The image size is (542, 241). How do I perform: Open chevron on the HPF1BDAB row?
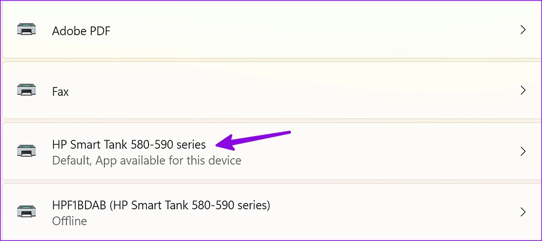(523, 212)
